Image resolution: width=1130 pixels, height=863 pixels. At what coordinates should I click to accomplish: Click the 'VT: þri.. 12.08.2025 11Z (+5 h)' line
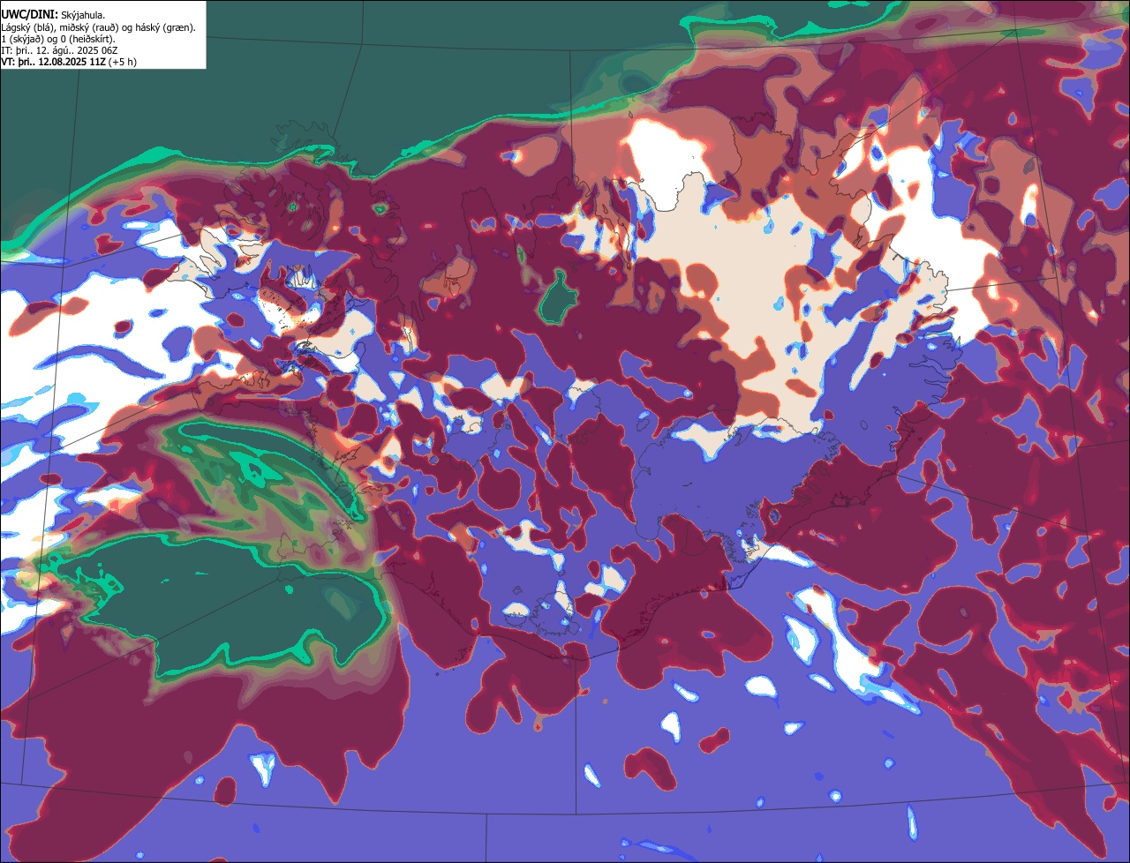(69, 62)
